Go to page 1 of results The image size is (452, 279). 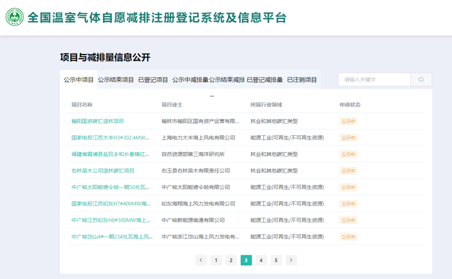click(x=216, y=260)
